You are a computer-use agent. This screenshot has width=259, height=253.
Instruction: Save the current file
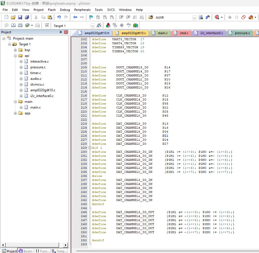[x=20, y=17]
